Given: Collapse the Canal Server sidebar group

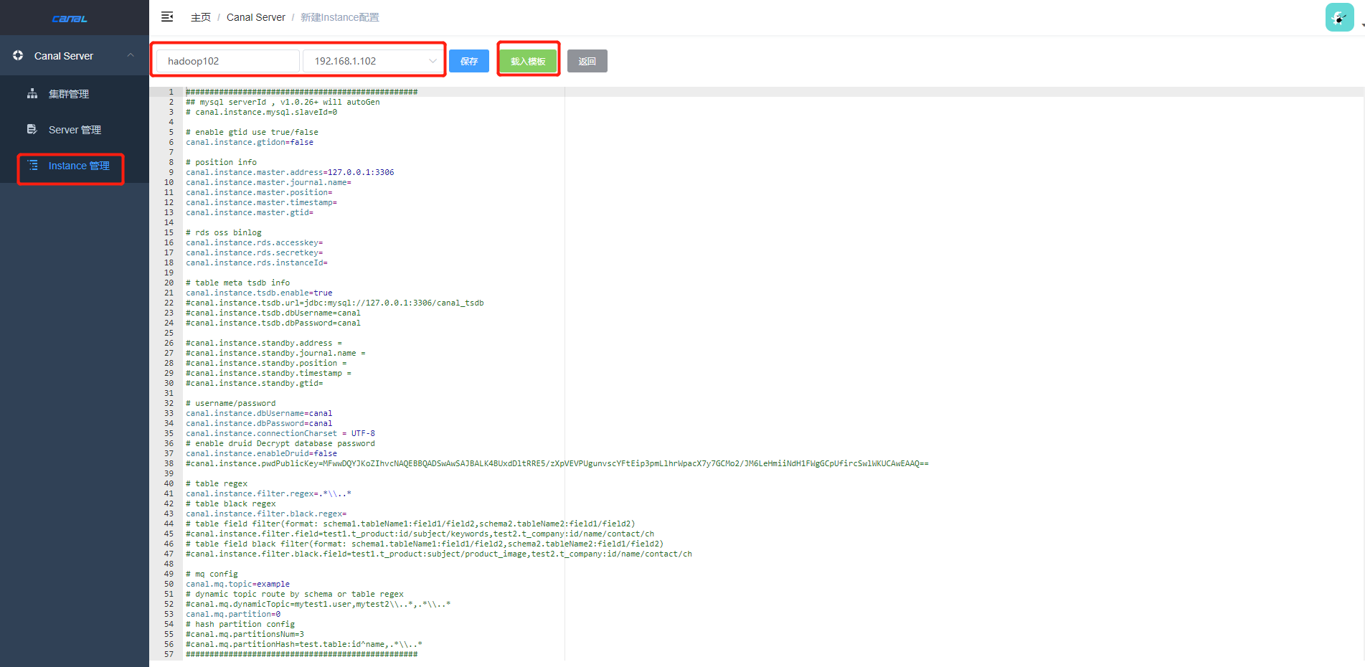Looking at the screenshot, I should pos(131,55).
